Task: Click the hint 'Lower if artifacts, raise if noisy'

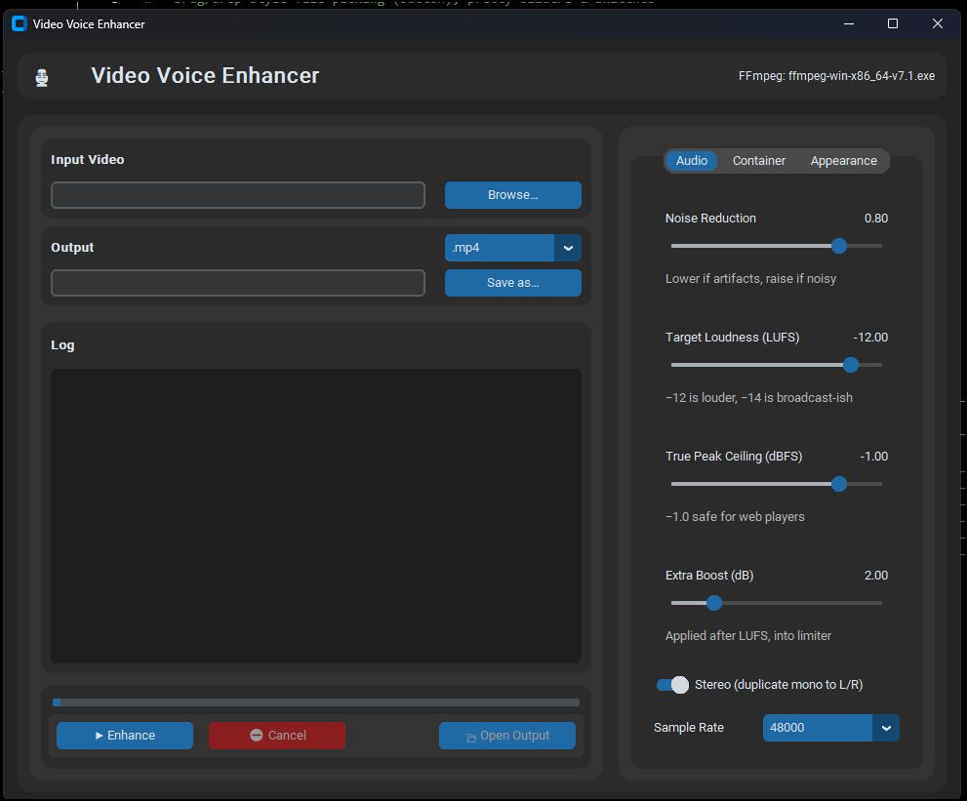Action: pyautogui.click(x=750, y=279)
